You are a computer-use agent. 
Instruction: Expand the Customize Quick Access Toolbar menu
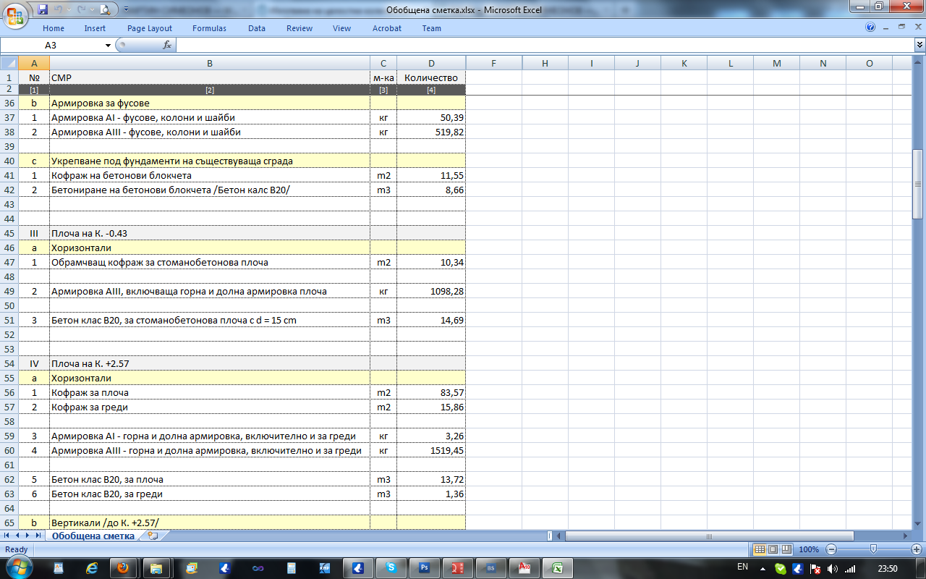coord(126,10)
